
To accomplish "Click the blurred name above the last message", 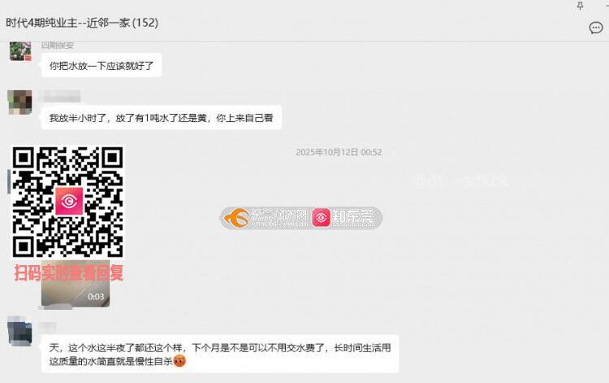I will coord(49,327).
